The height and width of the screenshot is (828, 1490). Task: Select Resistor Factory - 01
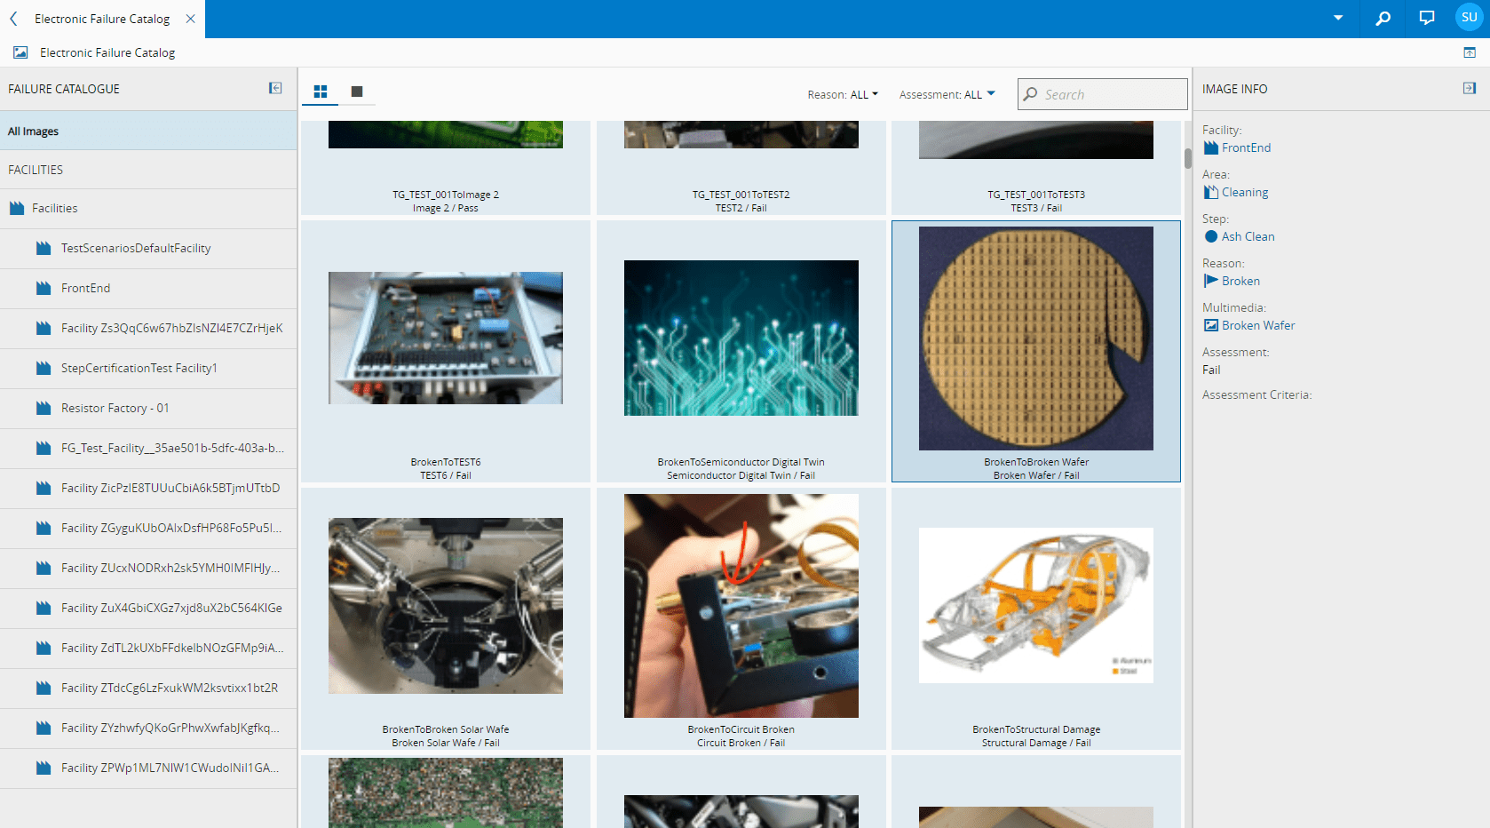[x=148, y=408]
